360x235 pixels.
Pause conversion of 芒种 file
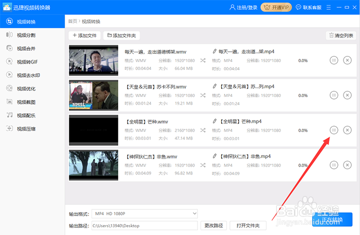(x=334, y=130)
